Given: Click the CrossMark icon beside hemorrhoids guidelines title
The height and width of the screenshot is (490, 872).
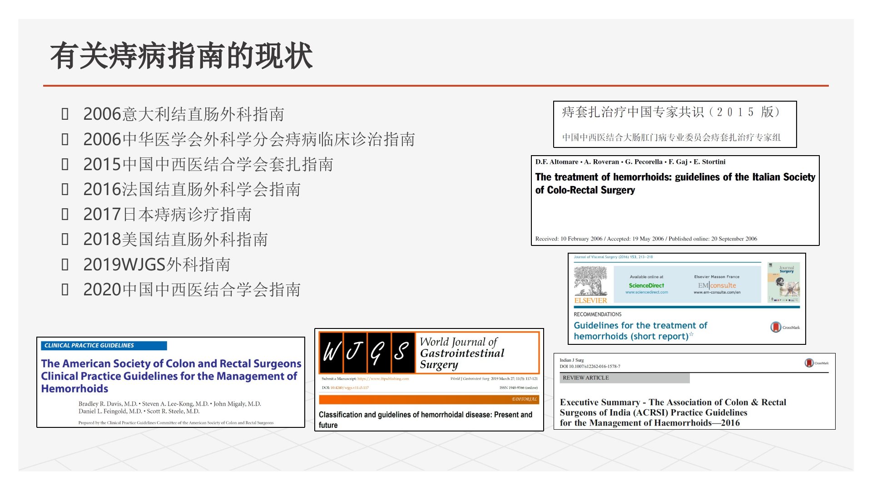Looking at the screenshot, I should click(776, 327).
